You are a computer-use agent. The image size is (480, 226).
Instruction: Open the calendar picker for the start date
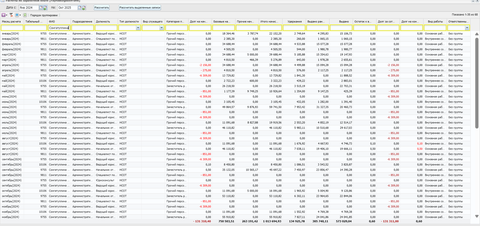(41, 7)
